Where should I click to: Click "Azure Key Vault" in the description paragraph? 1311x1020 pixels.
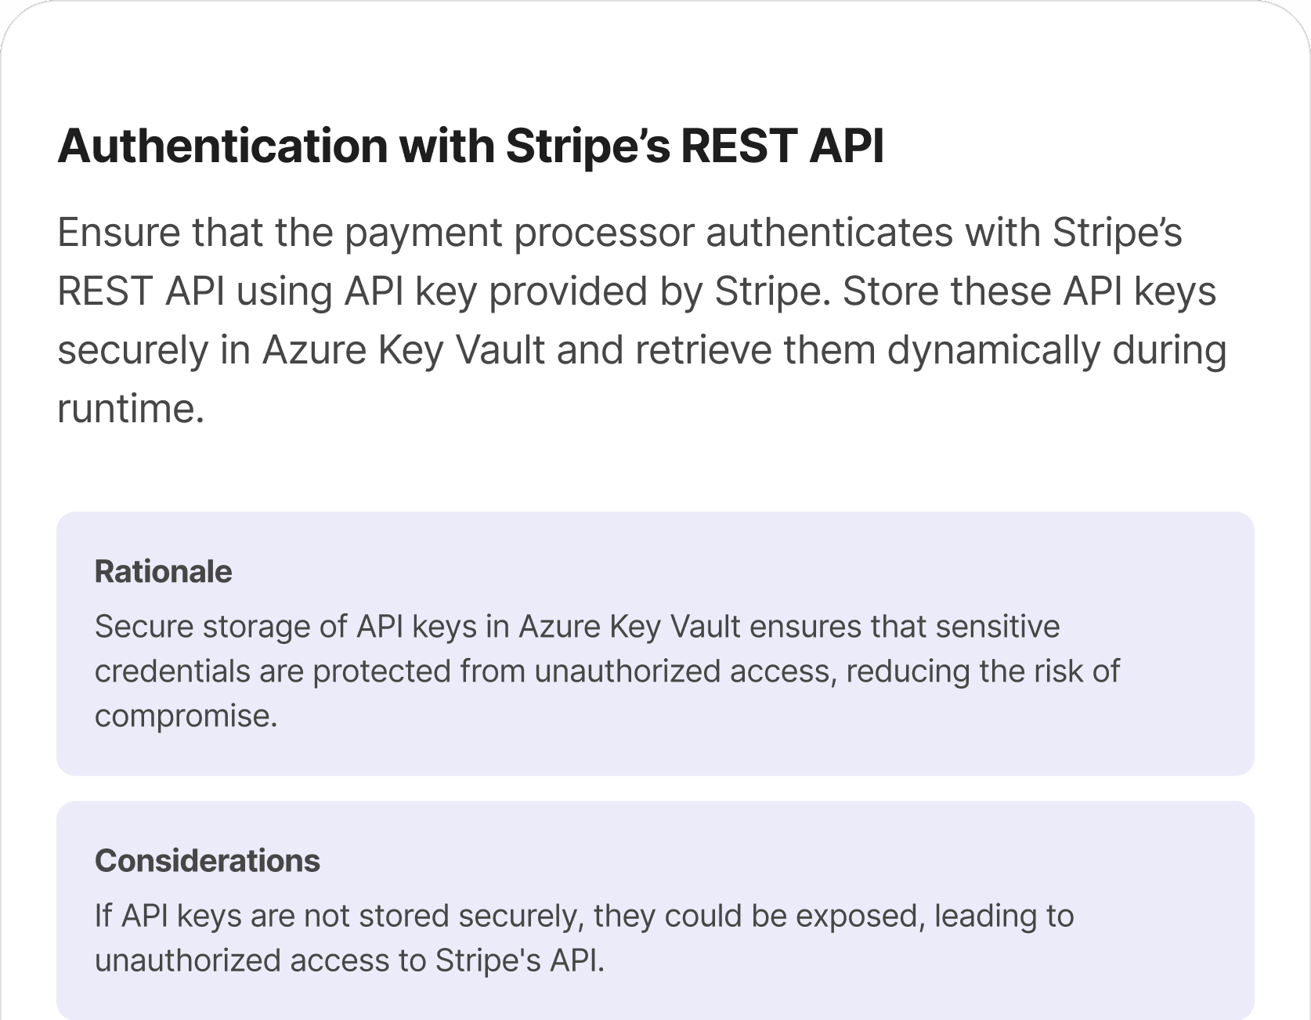click(403, 349)
